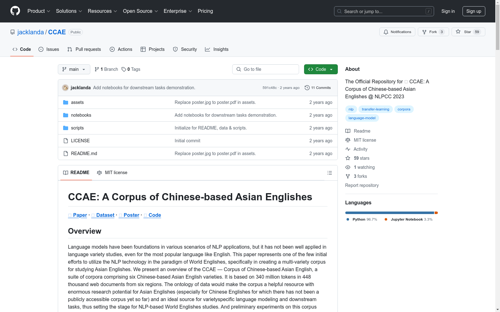
Task: Select the README tab
Action: coord(76,173)
